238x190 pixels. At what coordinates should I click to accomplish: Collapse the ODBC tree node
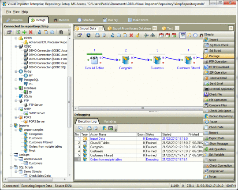click(x=16, y=46)
